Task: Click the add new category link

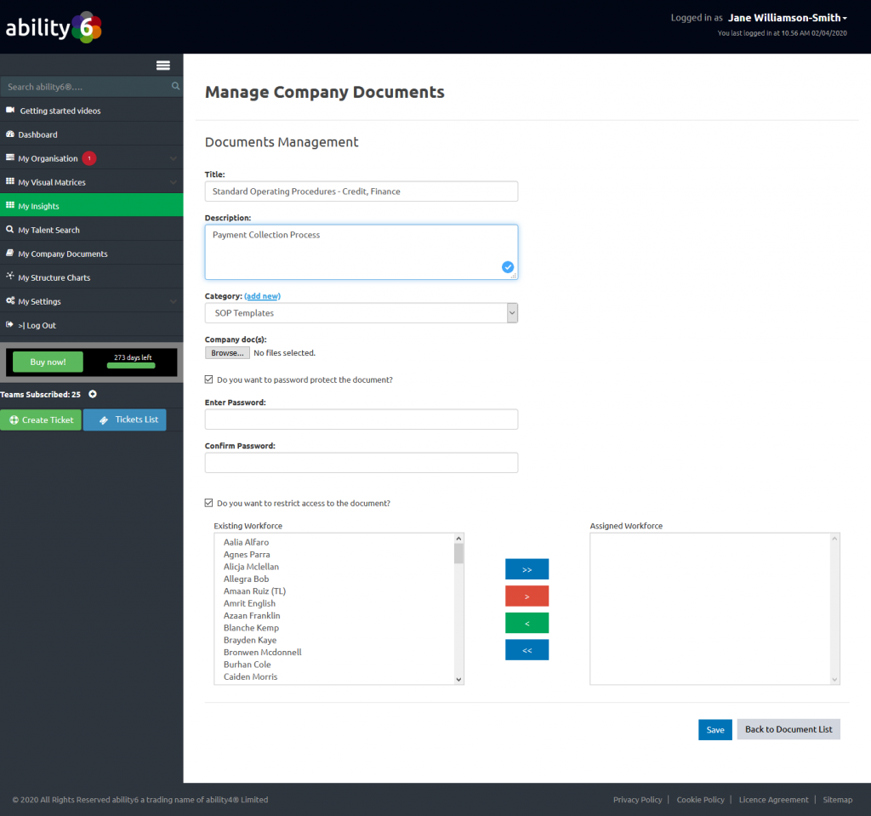Action: pos(262,295)
